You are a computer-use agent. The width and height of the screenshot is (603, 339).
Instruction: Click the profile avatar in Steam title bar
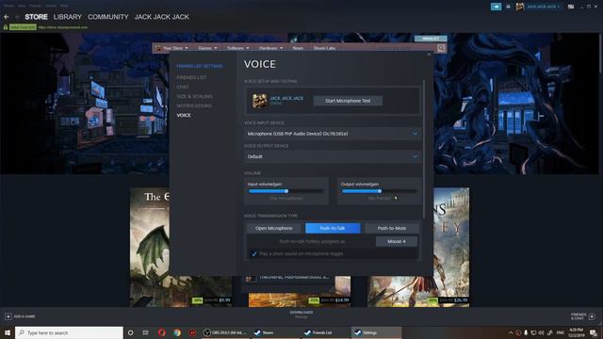(519, 7)
